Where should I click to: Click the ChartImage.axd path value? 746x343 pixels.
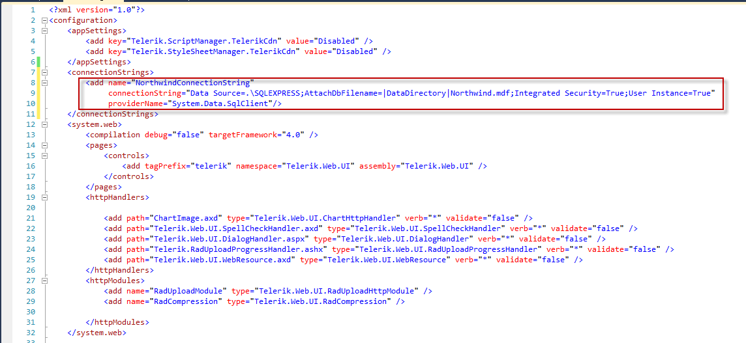186,218
